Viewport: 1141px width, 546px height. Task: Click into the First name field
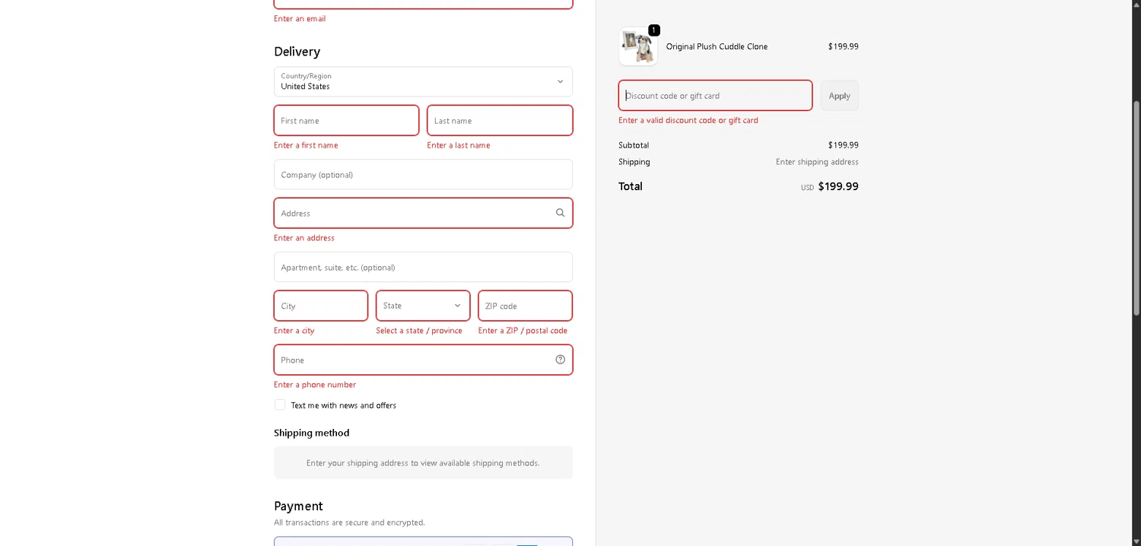[346, 121]
